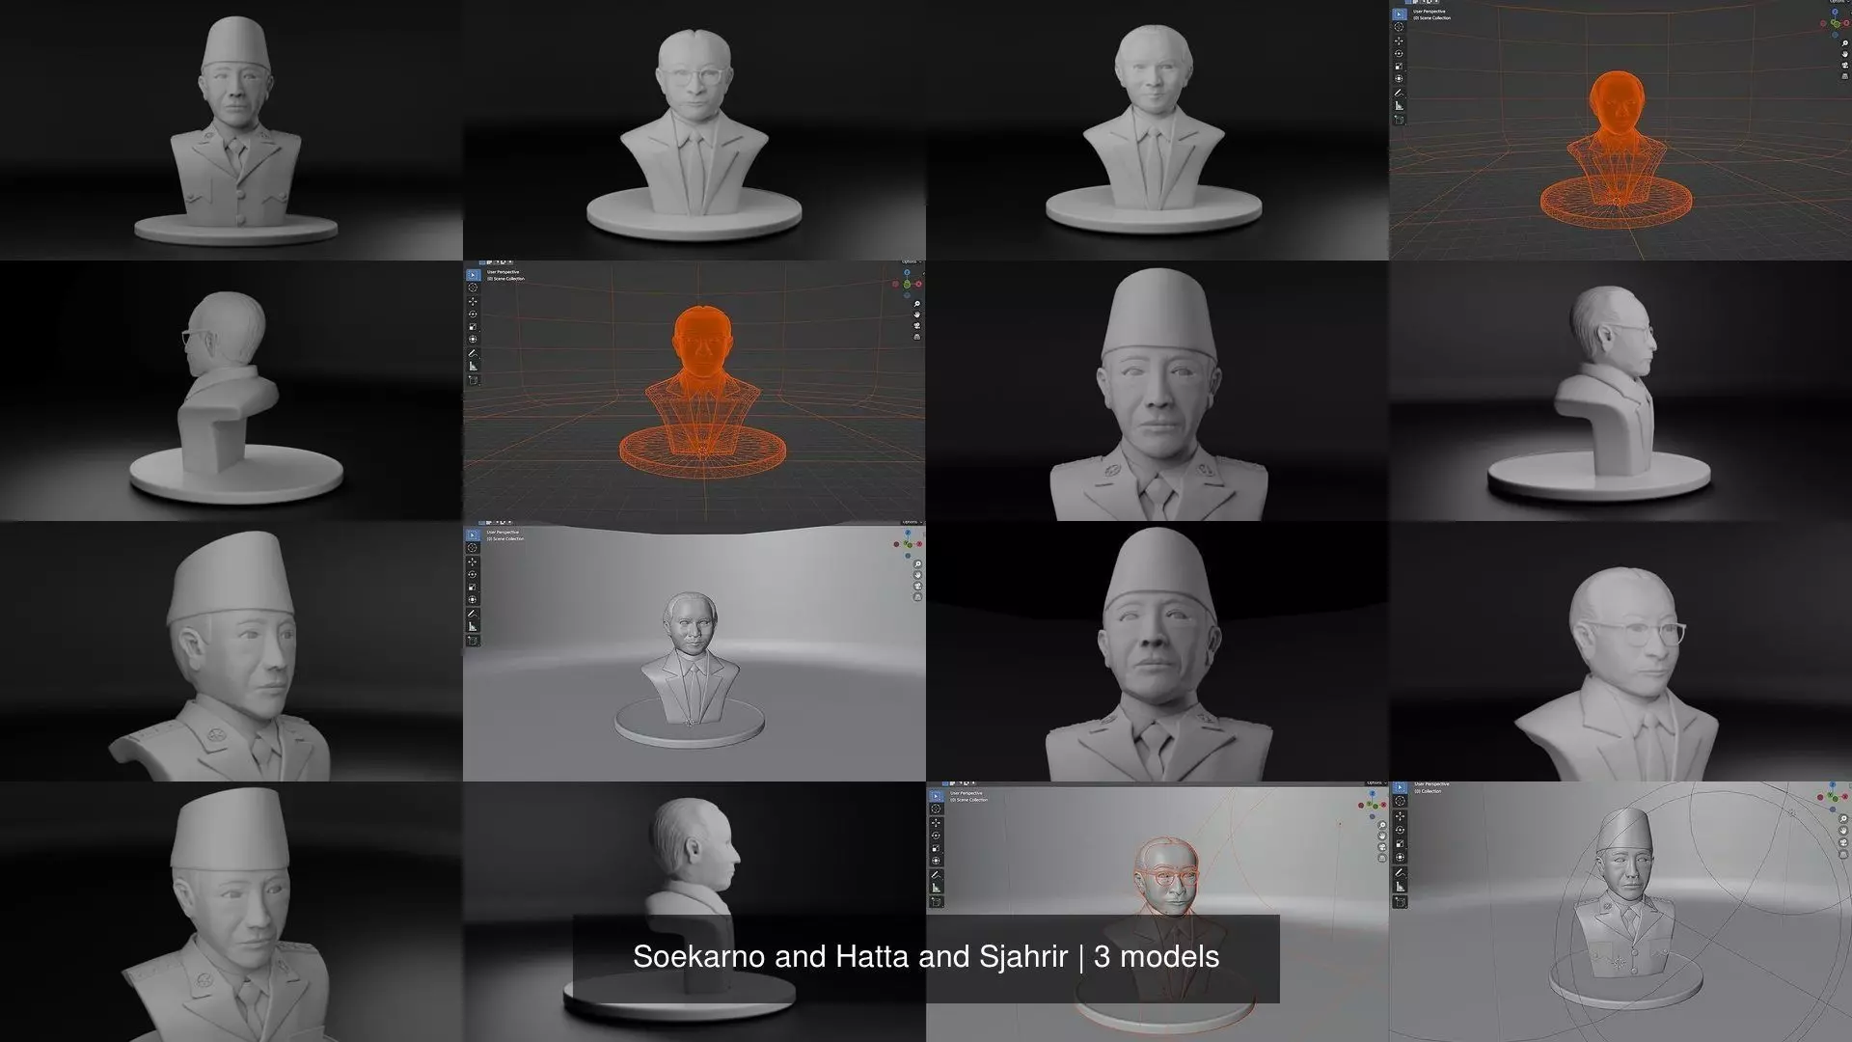Click the Zoom magnifier in the glasses-bust viewport
Screen dimensions: 1852x1042
pos(1382,825)
